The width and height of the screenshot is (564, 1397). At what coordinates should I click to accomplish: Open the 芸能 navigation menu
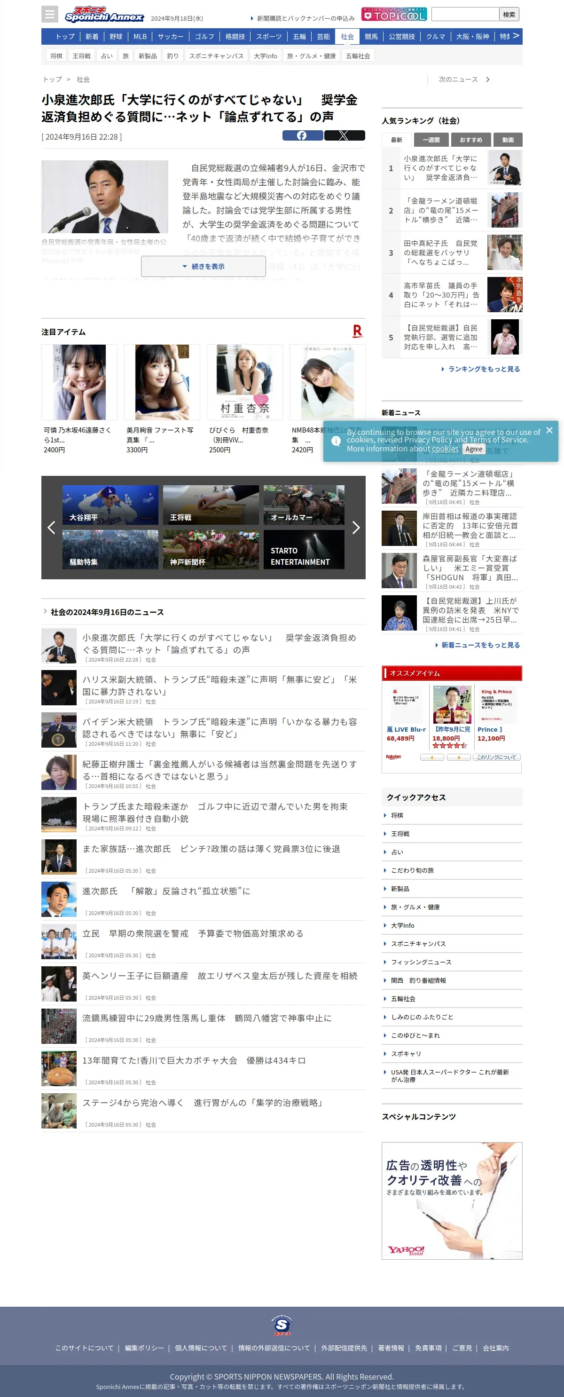pyautogui.click(x=324, y=36)
